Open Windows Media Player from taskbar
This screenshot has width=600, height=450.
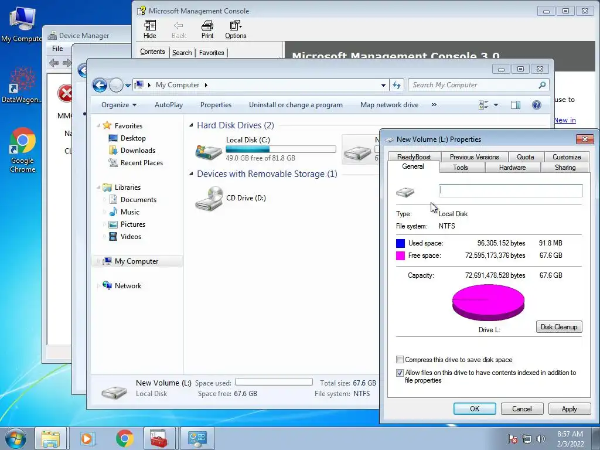click(87, 438)
